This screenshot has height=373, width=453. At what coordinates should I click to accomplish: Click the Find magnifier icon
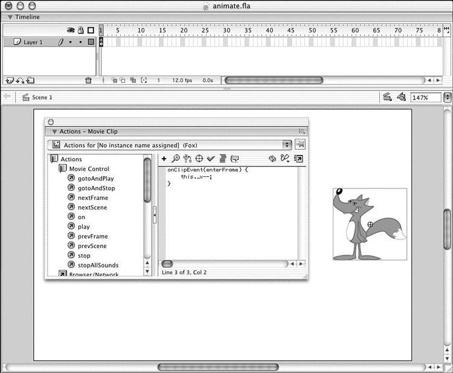(x=176, y=158)
